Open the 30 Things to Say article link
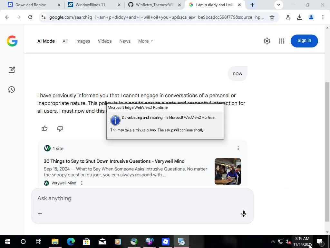Viewport: 330px width, 248px height. [x=114, y=161]
